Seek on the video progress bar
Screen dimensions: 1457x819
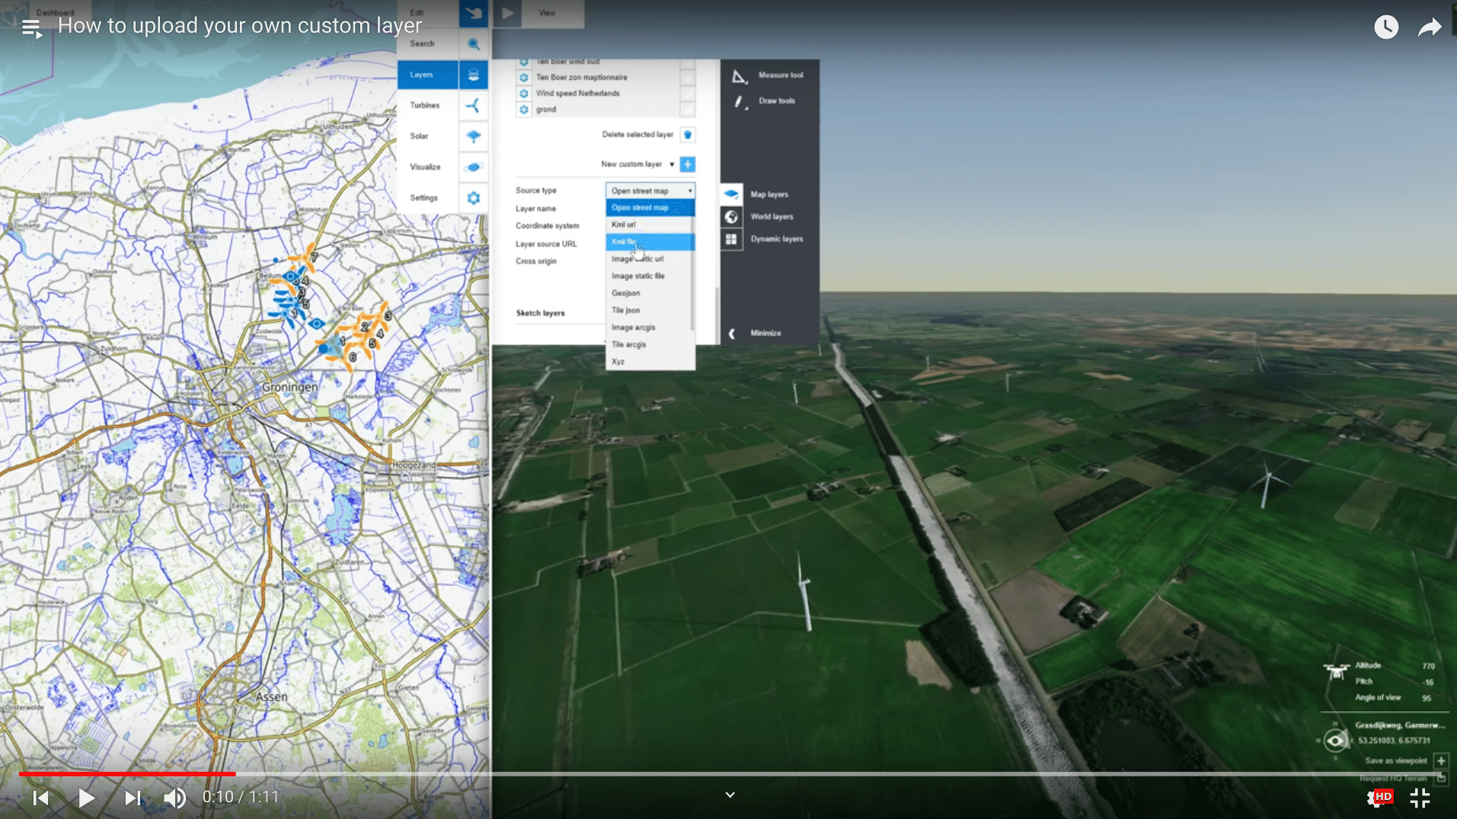728,773
